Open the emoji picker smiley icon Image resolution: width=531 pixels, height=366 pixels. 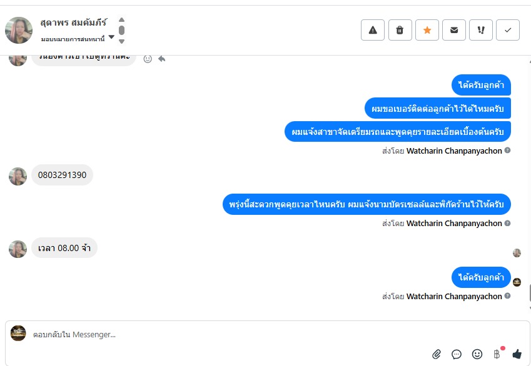pos(477,354)
